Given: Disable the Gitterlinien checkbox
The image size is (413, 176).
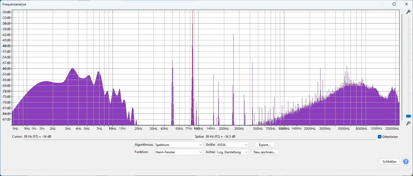Looking at the screenshot, I should point(380,137).
